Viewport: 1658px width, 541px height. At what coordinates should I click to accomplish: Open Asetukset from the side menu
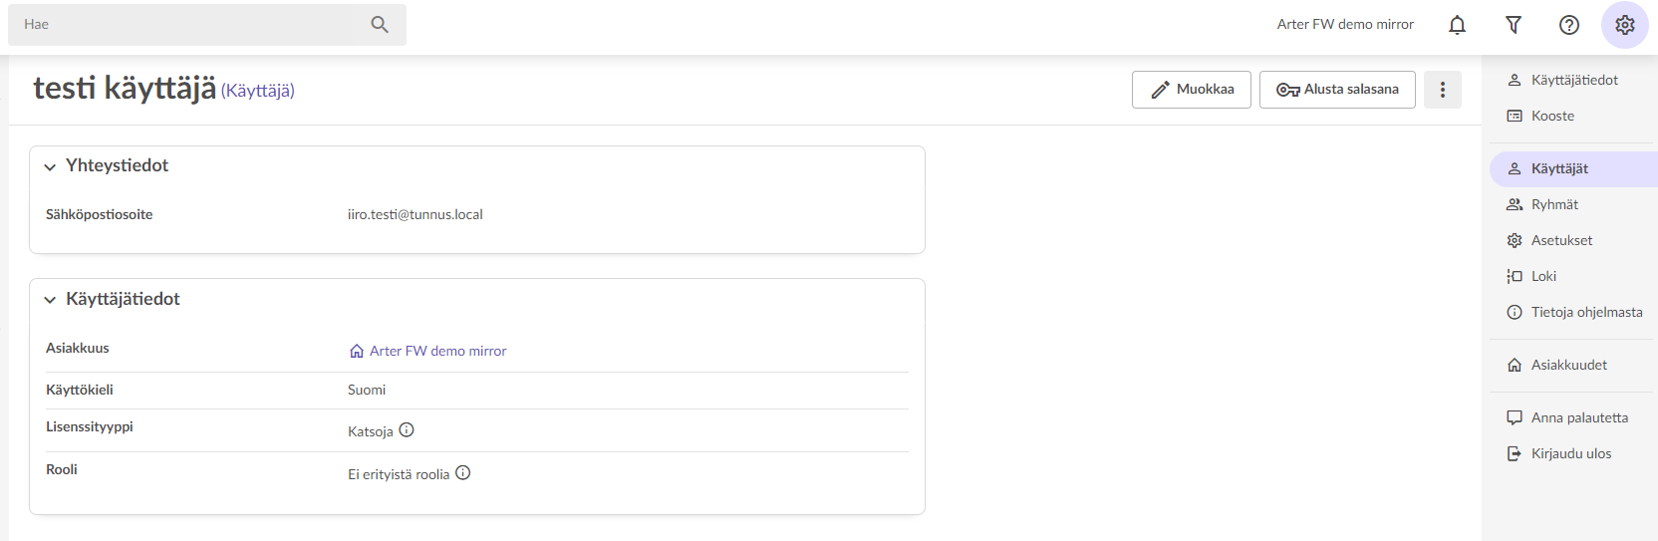click(x=1561, y=241)
